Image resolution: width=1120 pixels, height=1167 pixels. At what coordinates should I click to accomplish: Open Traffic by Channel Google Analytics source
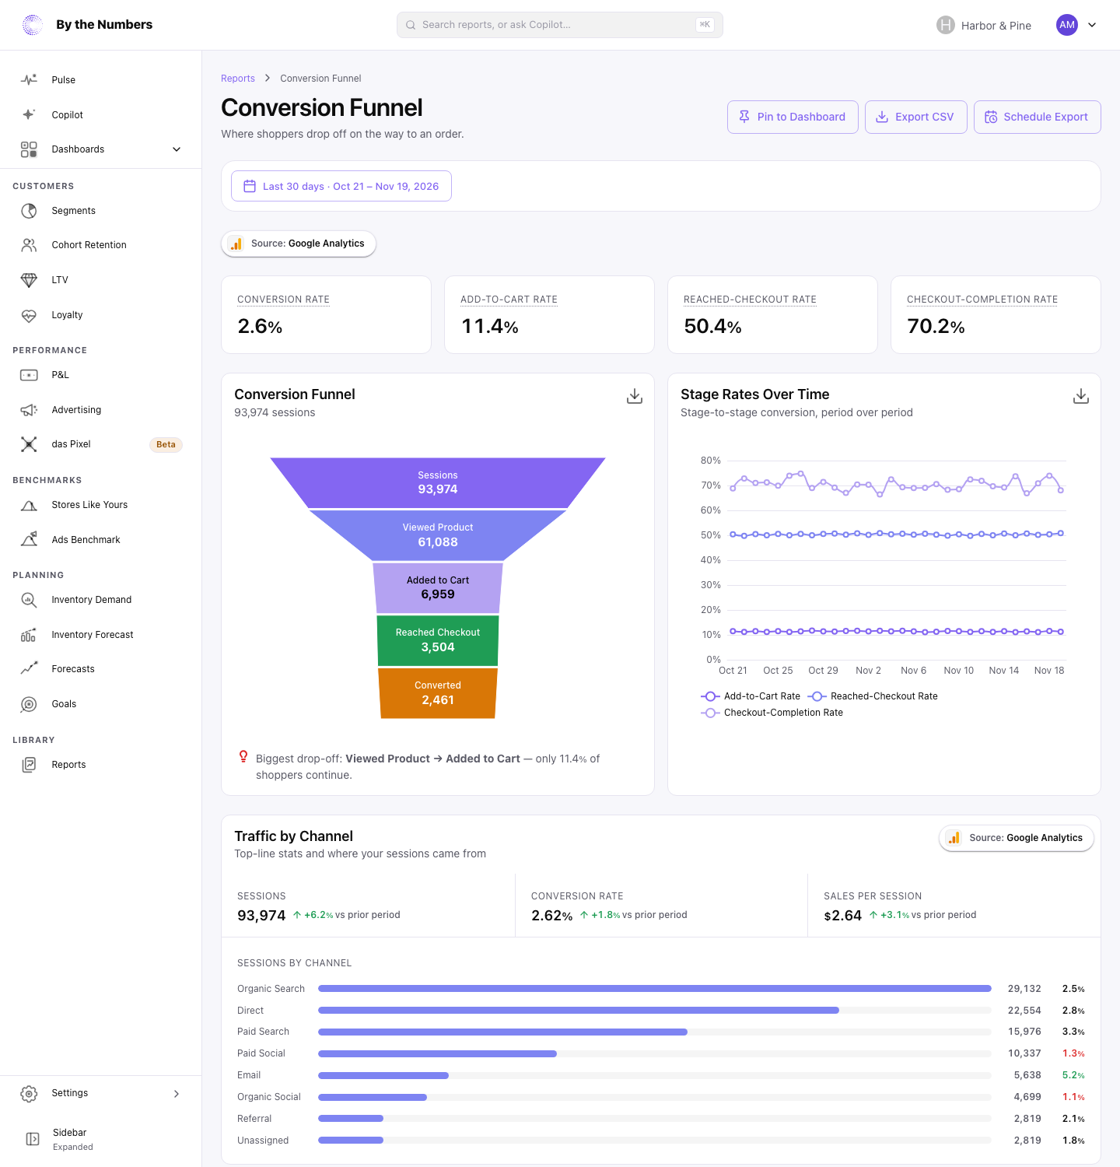coord(1017,838)
